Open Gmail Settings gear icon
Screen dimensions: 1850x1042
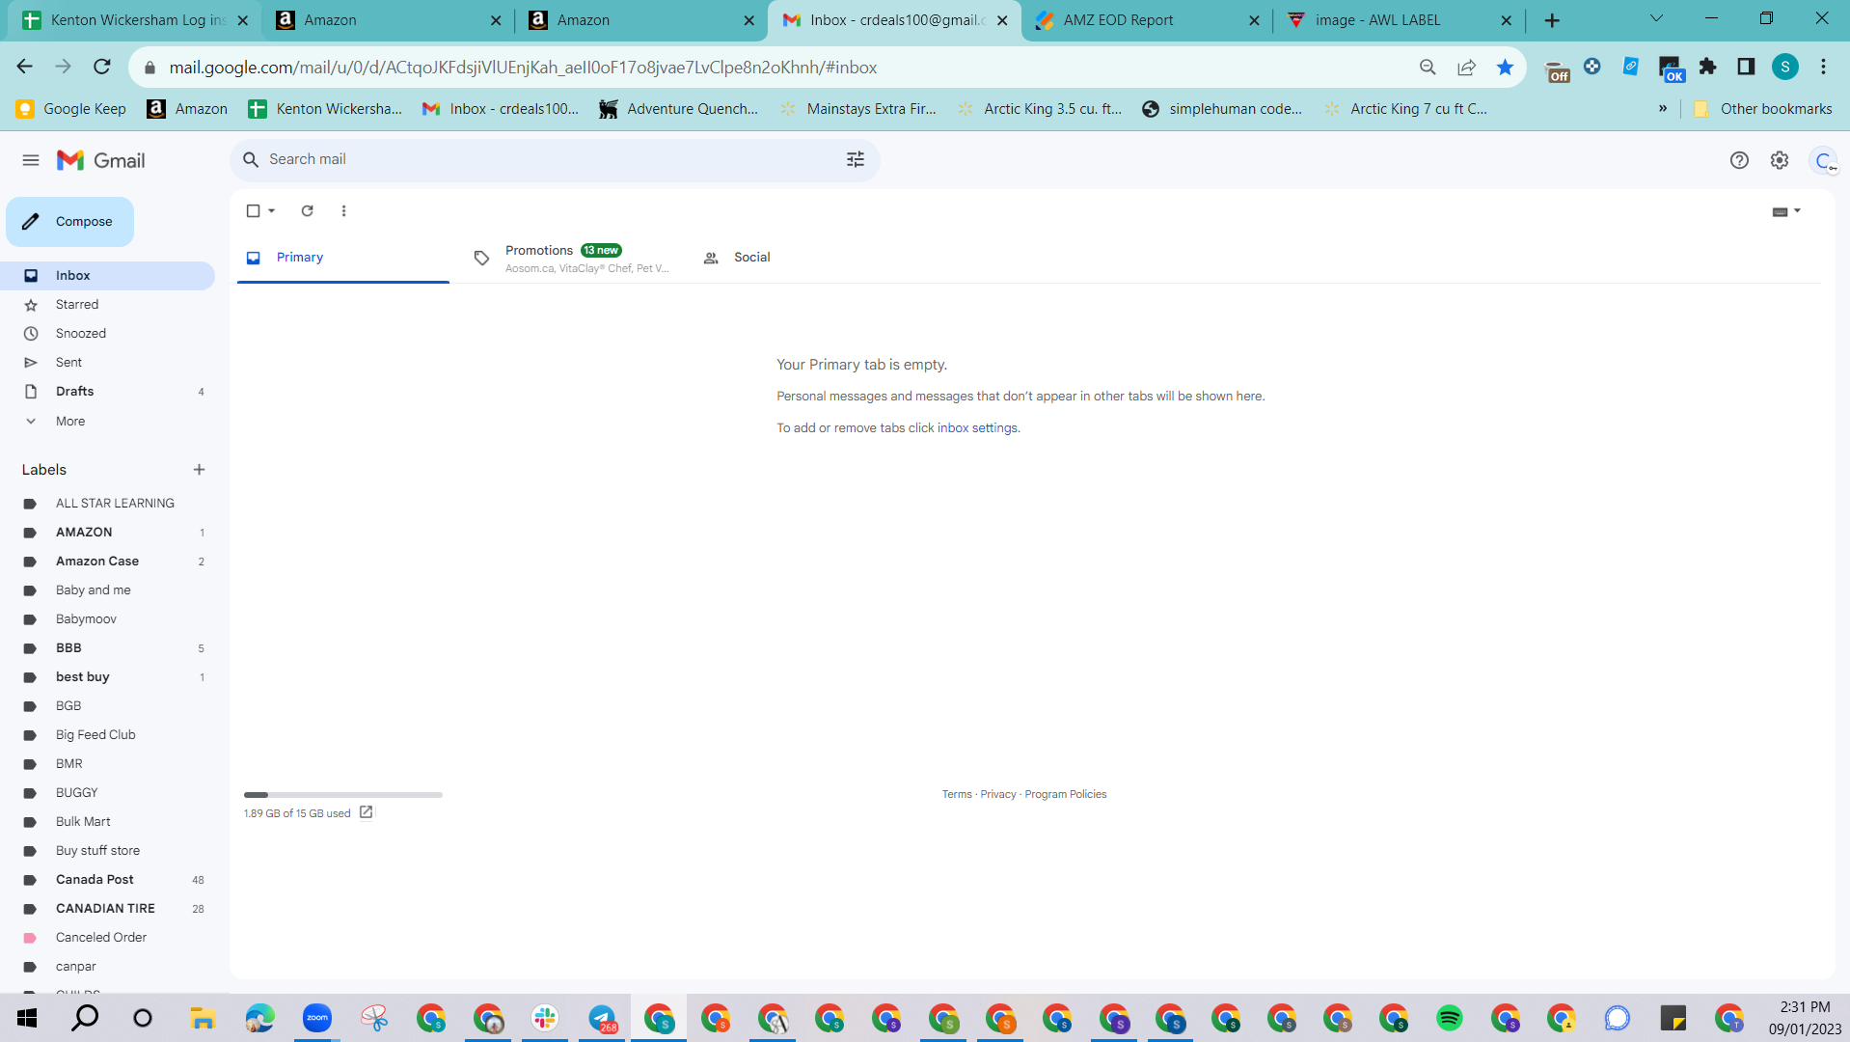(1780, 160)
